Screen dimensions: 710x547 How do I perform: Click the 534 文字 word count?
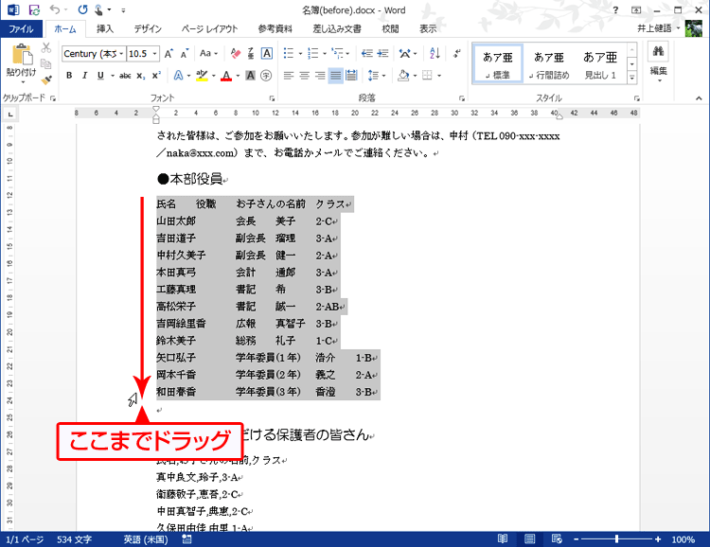(74, 539)
